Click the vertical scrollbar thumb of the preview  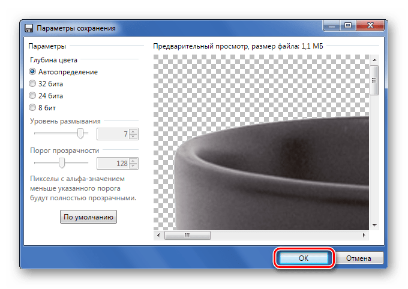374,80
